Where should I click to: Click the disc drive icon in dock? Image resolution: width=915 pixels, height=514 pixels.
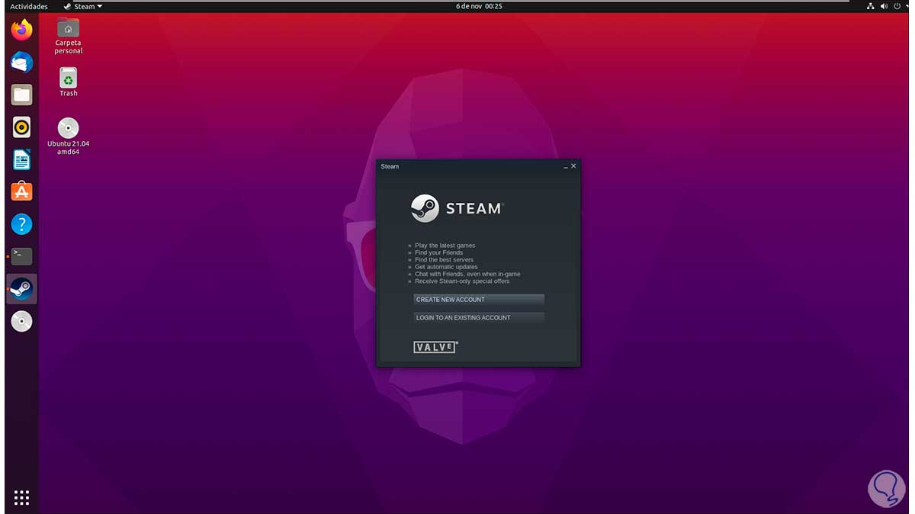click(21, 321)
